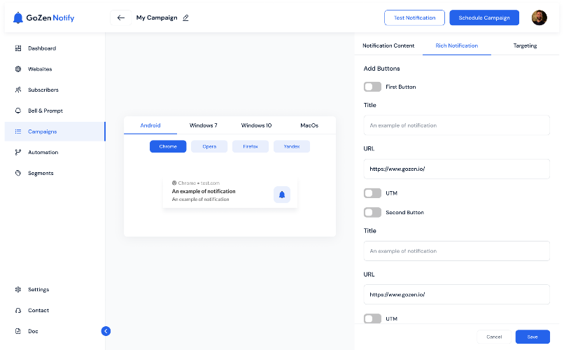The height and width of the screenshot is (350, 564).
Task: Enable the Second Button toggle
Action: click(x=372, y=212)
